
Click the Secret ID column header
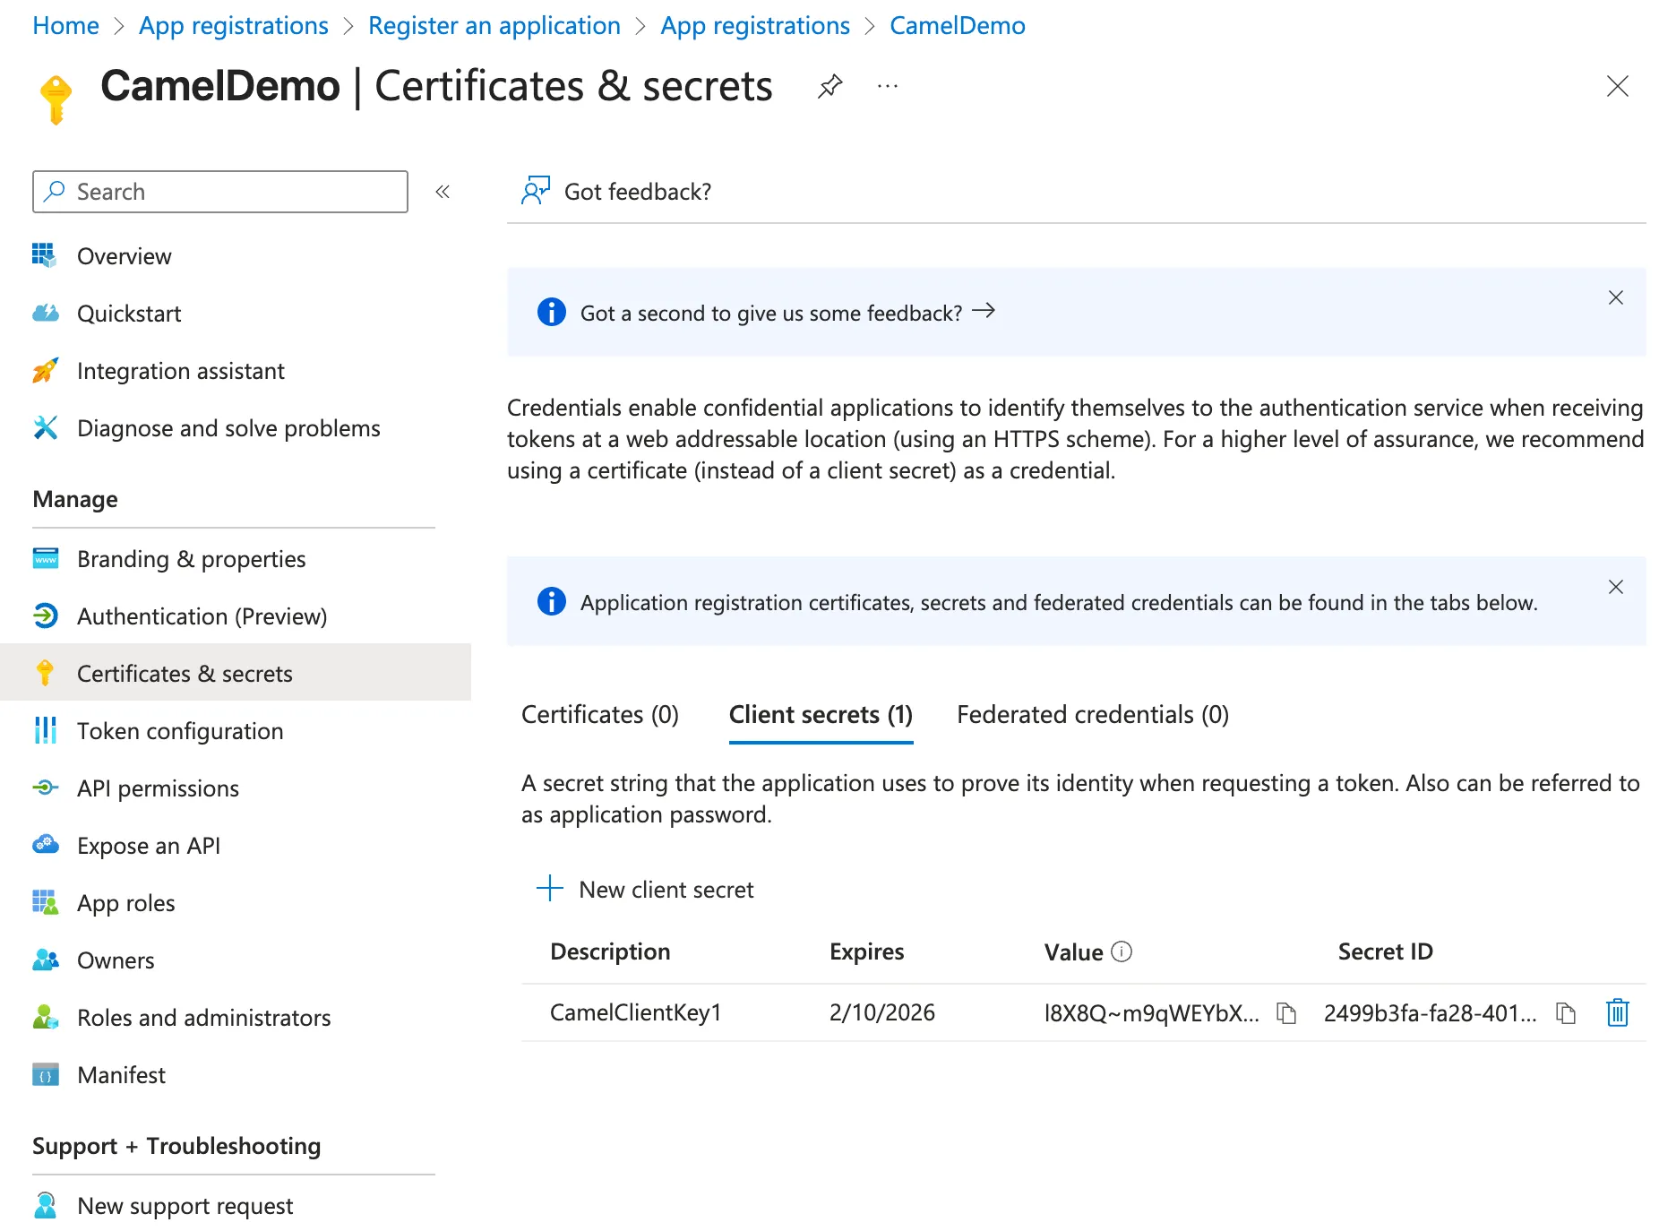[1385, 951]
